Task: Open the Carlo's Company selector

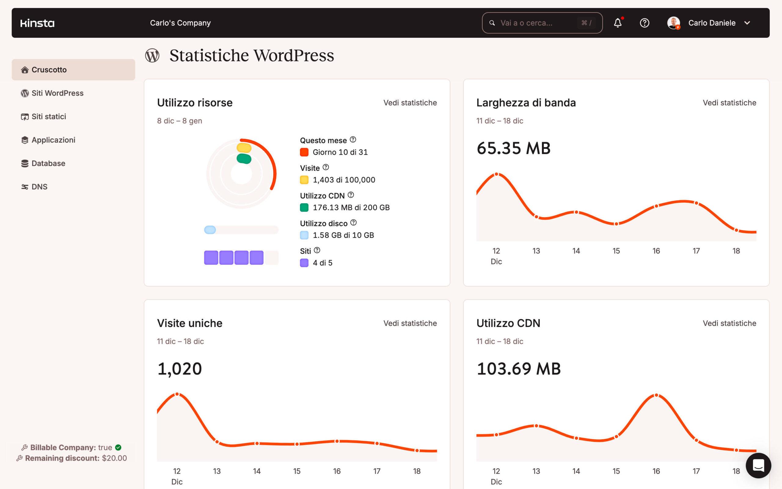Action: tap(180, 23)
